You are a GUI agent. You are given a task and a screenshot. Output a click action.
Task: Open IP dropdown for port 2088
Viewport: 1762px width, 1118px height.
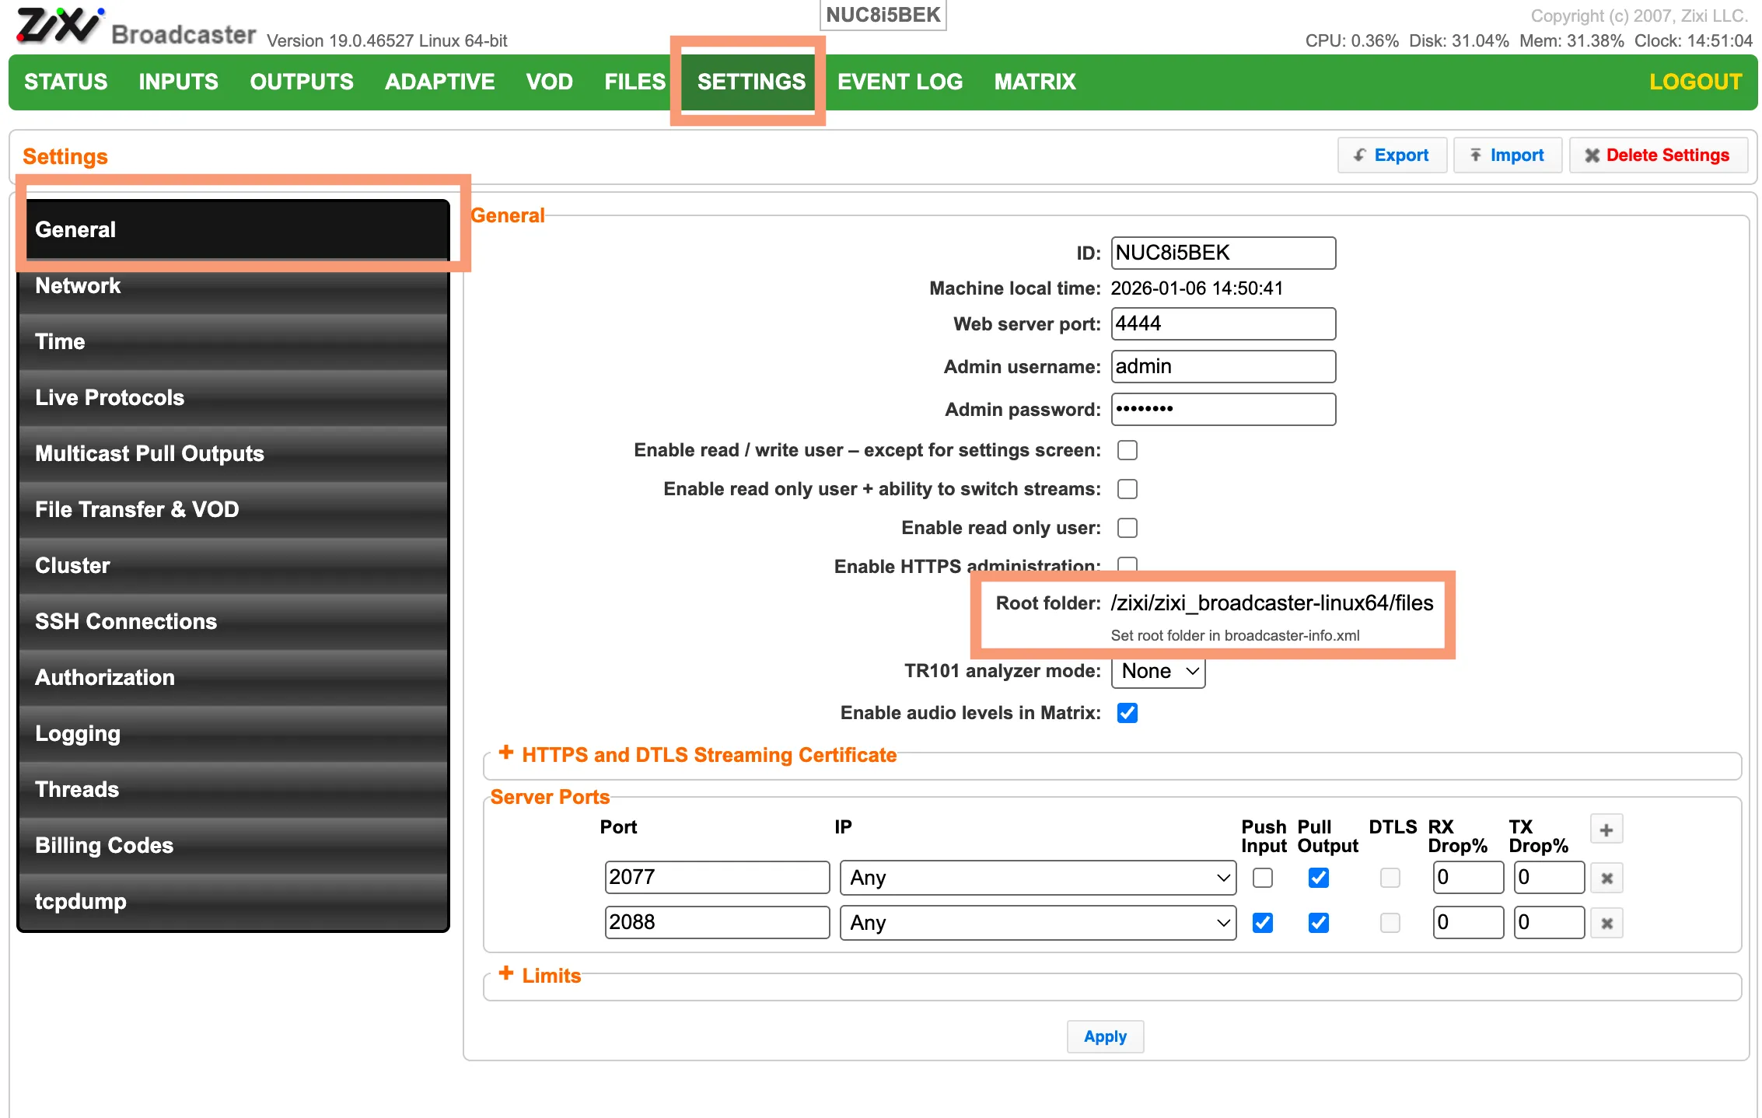pyautogui.click(x=1037, y=923)
